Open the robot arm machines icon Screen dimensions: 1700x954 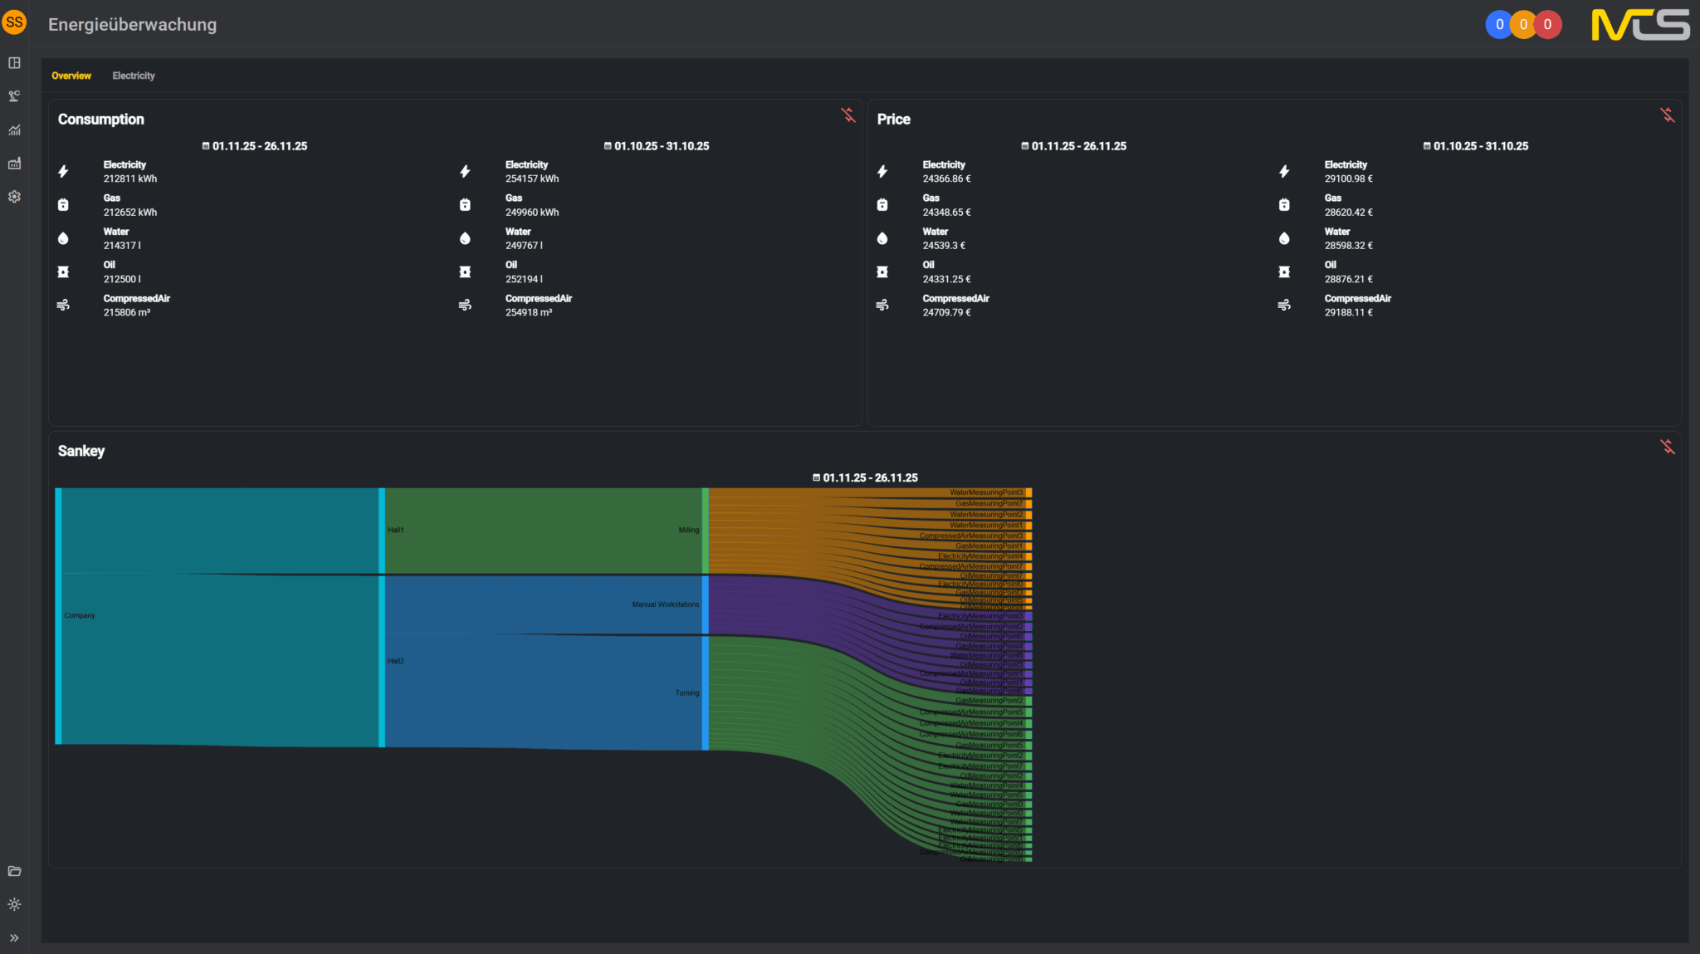tap(14, 96)
